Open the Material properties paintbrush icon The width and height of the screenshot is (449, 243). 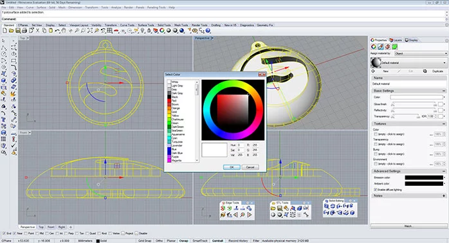click(381, 47)
